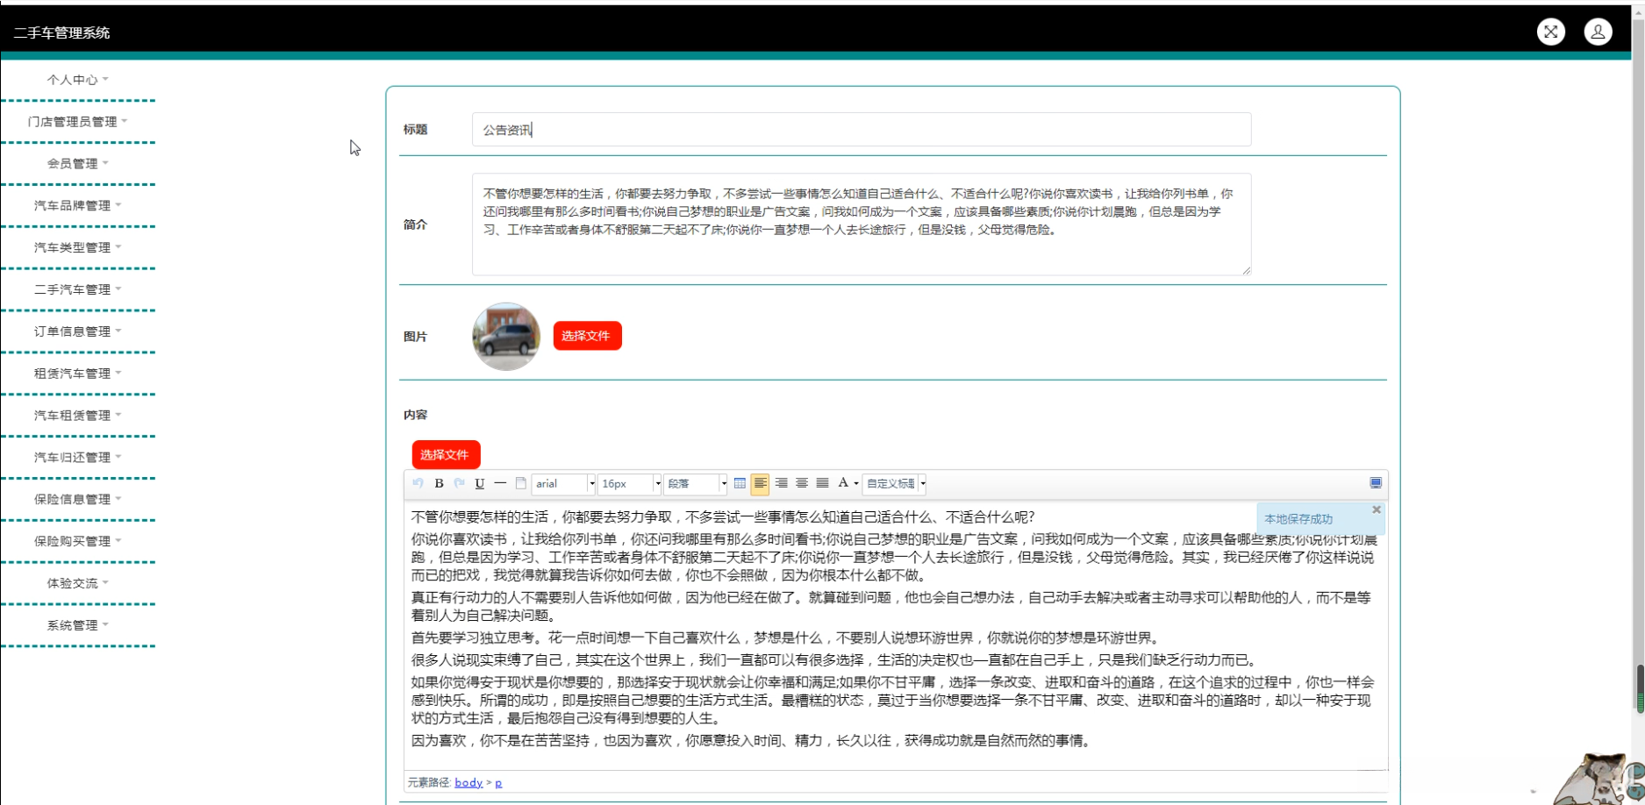Open the 保险信息管理 sidebar section
The width and height of the screenshot is (1645, 805).
point(78,500)
